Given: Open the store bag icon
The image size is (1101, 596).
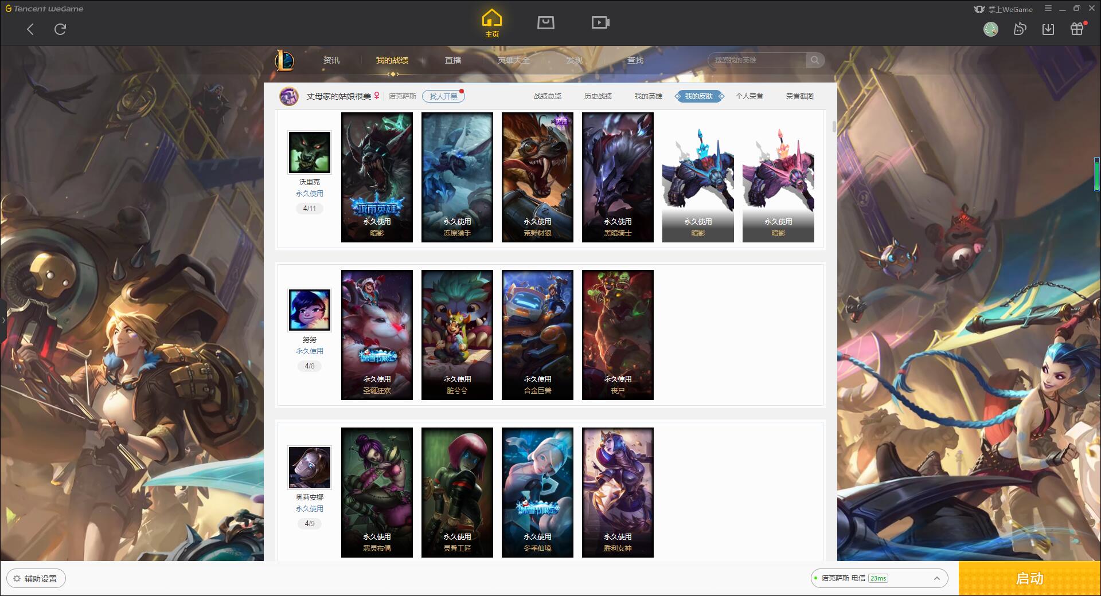Looking at the screenshot, I should point(546,22).
